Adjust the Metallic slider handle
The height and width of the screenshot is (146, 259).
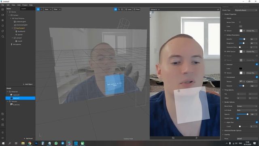[244, 39]
